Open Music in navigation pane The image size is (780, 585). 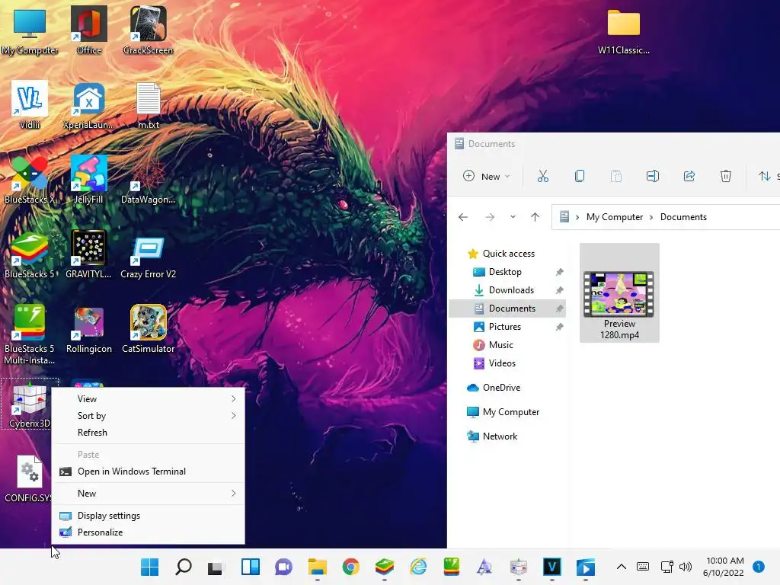pyautogui.click(x=500, y=345)
